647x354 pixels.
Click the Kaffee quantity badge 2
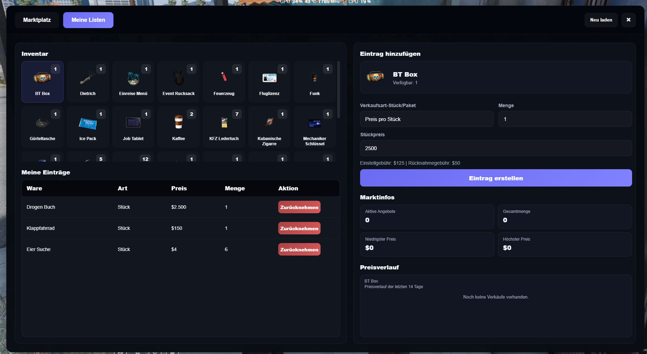tap(191, 114)
